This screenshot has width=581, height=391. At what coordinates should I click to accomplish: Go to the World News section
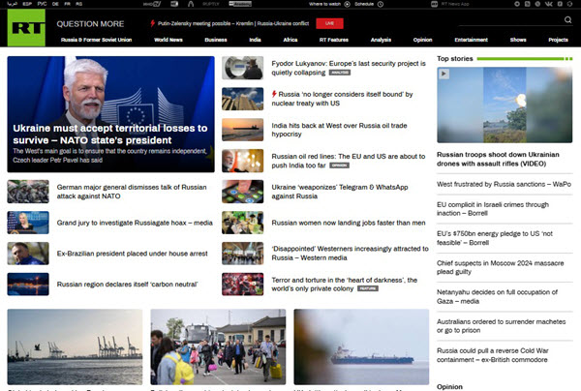(168, 40)
